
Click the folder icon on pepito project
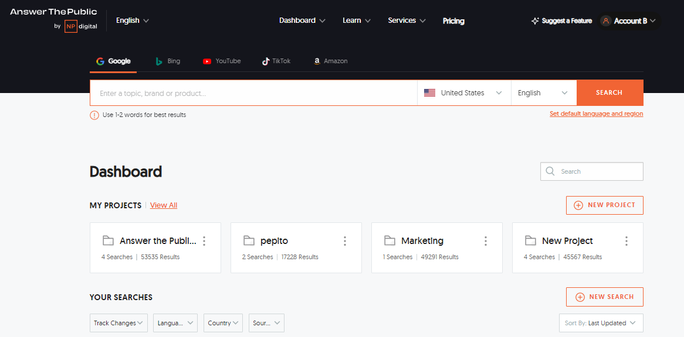[x=249, y=240]
